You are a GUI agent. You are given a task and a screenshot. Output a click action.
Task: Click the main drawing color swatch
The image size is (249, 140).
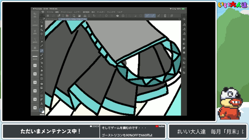41,110
